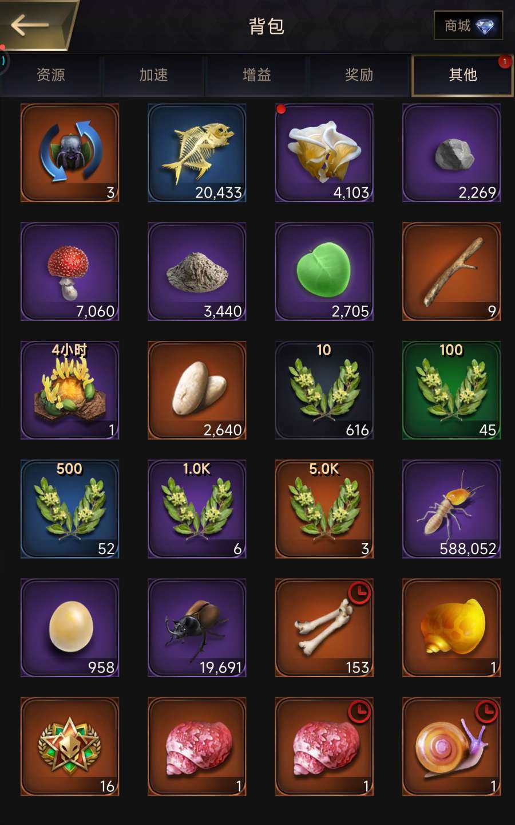Screen dimensions: 515x825
Task: Choose the rhinoceros beetle item
Action: pos(197,628)
